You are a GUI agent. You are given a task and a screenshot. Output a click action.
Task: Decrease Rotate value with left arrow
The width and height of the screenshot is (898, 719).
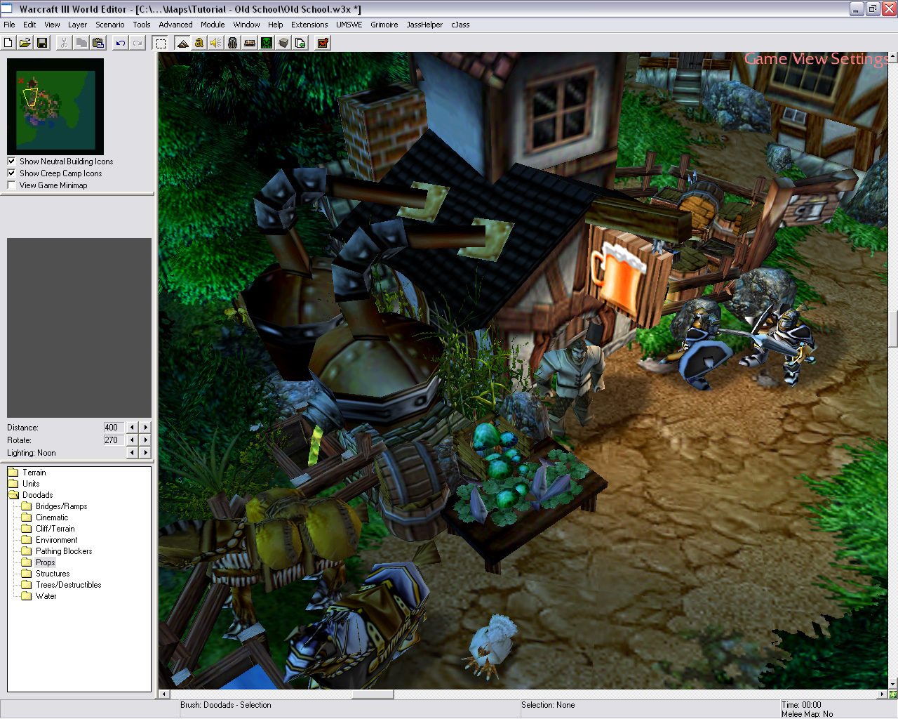132,440
